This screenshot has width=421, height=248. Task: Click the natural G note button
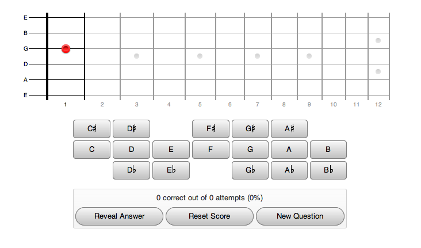click(x=250, y=150)
